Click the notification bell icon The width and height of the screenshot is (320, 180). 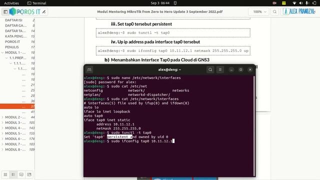(175, 3)
